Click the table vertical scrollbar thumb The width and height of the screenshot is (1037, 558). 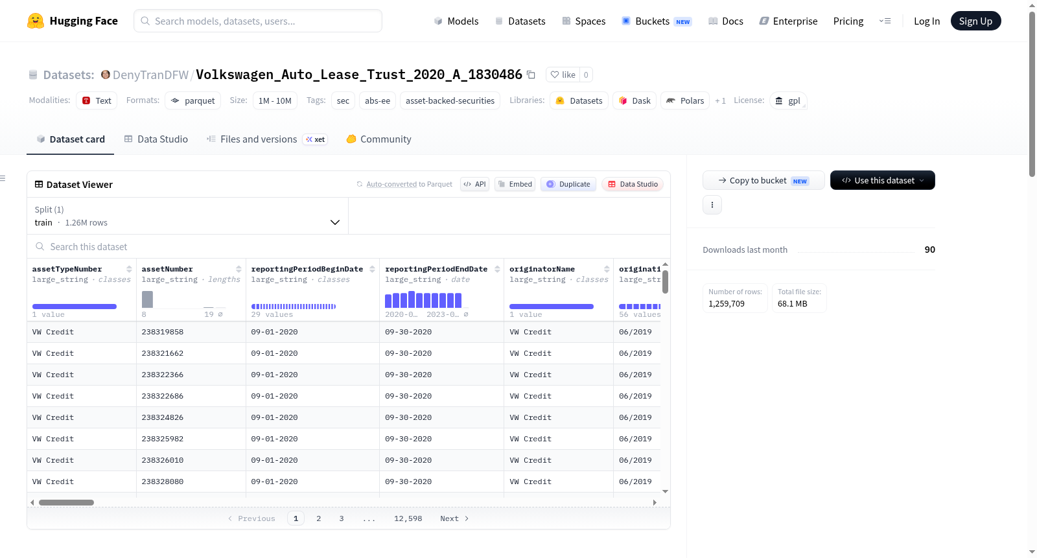pos(665,282)
